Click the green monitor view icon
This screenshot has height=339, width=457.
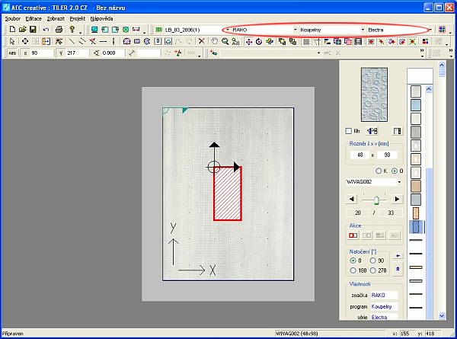tap(94, 30)
